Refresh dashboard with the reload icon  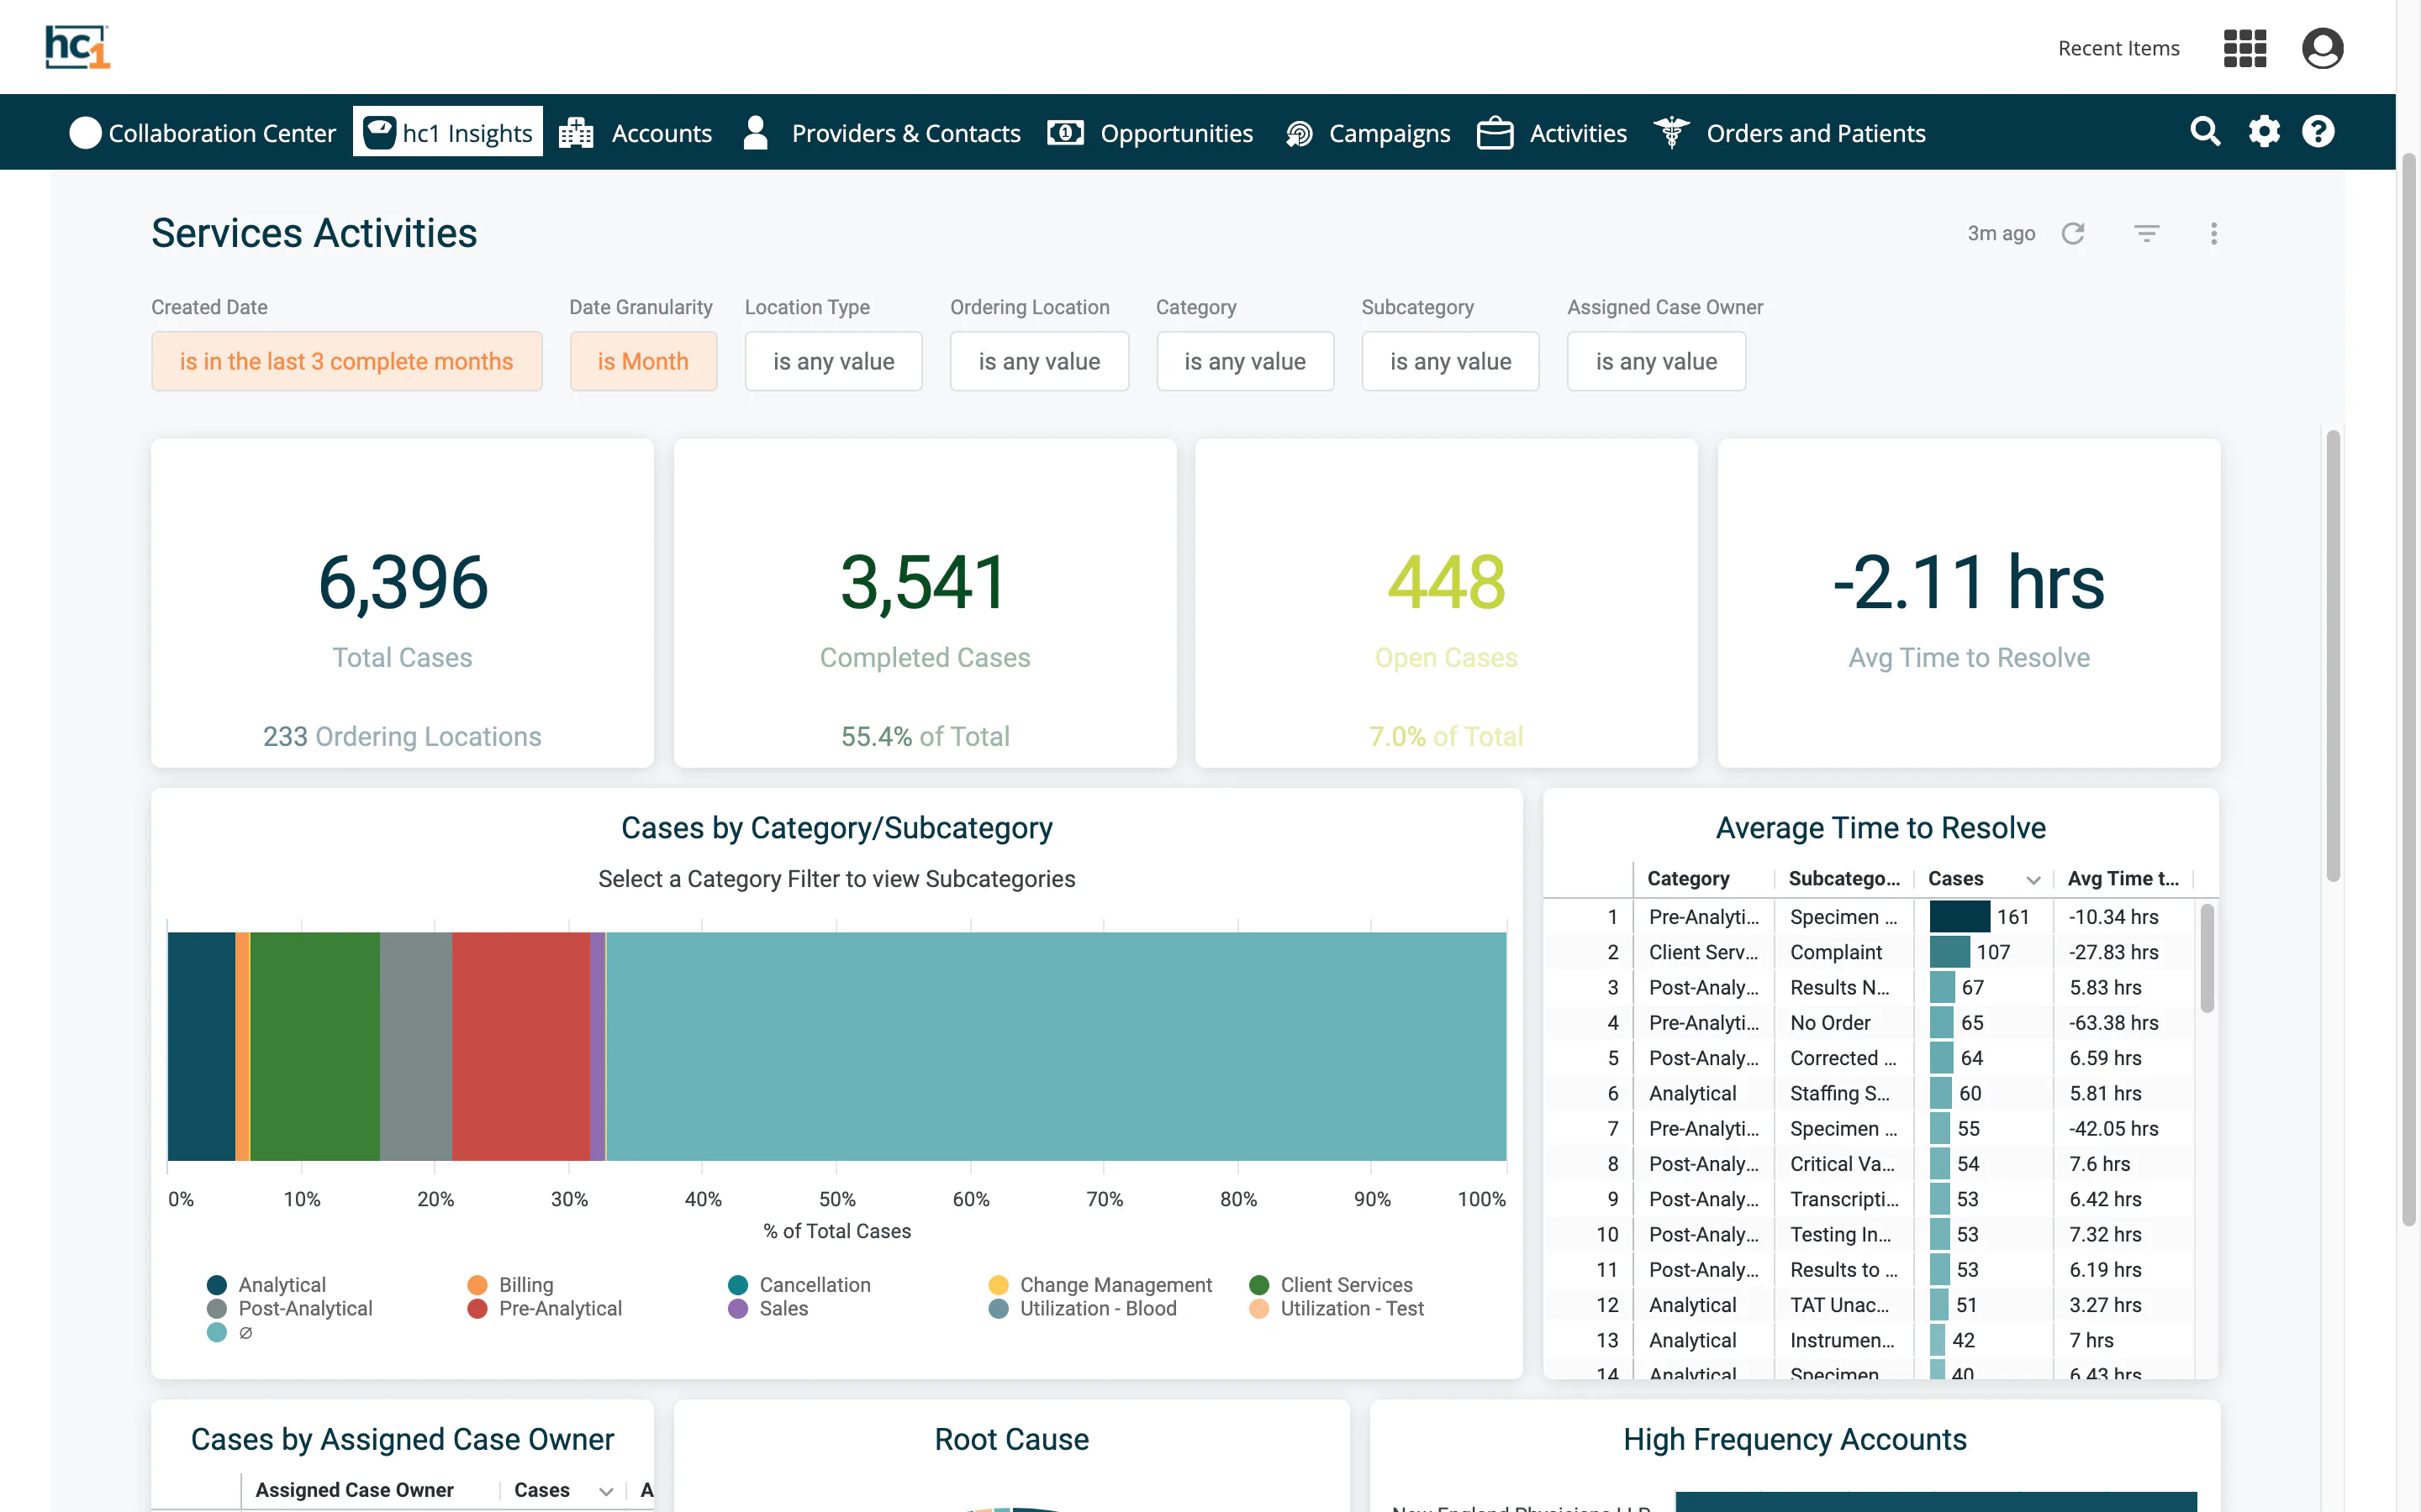tap(2073, 233)
